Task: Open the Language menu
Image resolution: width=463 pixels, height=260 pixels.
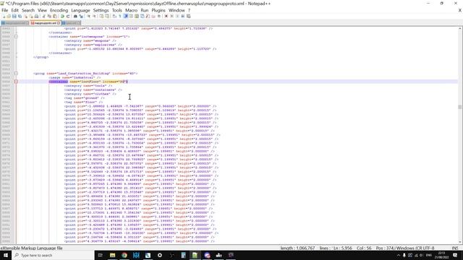Action: tap(80, 10)
